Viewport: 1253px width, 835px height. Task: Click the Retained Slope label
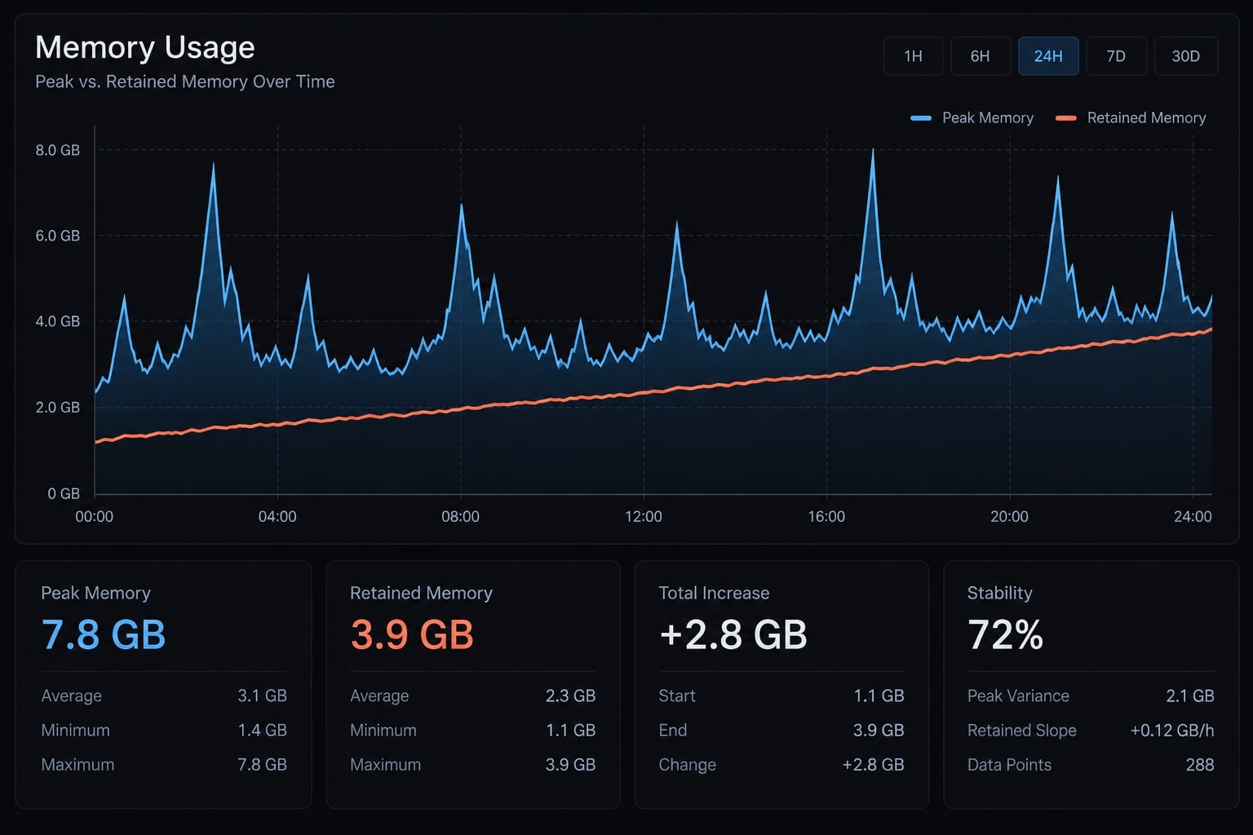[1022, 730]
